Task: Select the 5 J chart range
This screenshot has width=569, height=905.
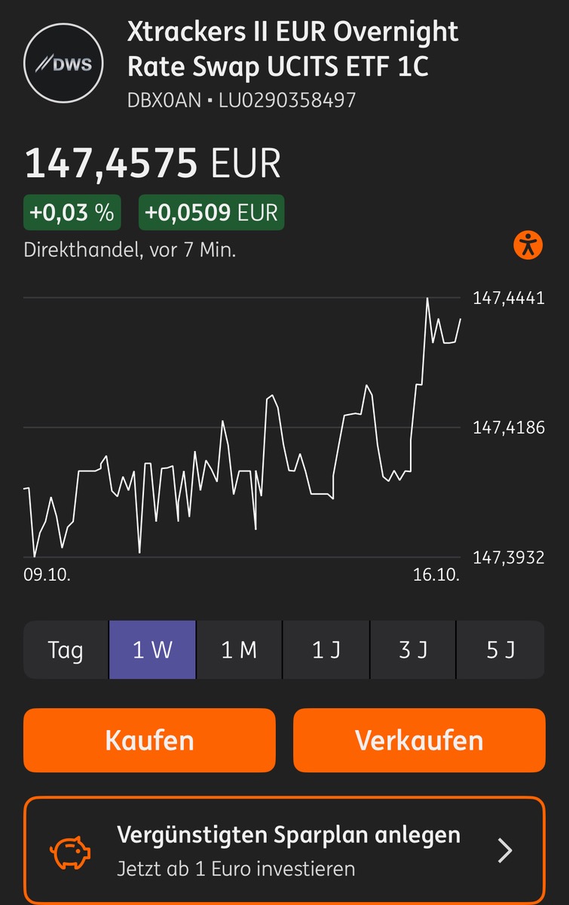Action: tap(500, 650)
